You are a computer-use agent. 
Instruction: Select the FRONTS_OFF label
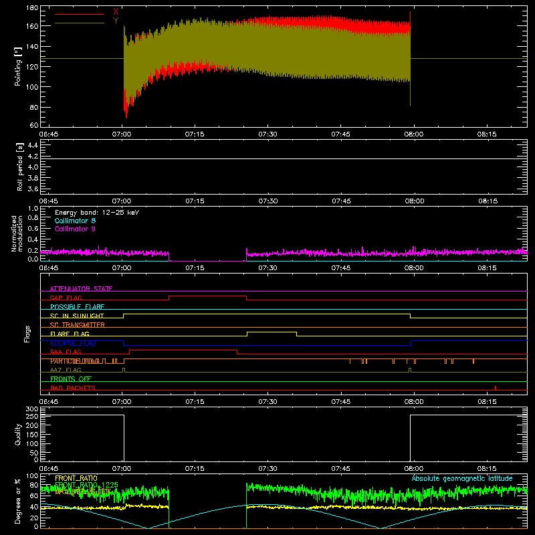[71, 379]
